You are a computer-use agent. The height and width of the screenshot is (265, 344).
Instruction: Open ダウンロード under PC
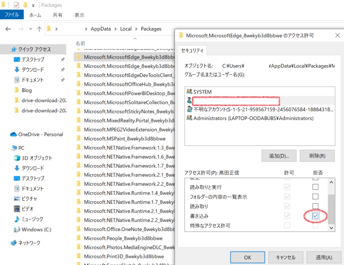(x=33, y=168)
